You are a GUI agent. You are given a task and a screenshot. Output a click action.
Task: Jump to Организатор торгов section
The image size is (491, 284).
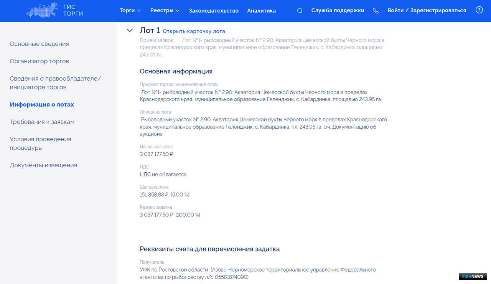(39, 61)
